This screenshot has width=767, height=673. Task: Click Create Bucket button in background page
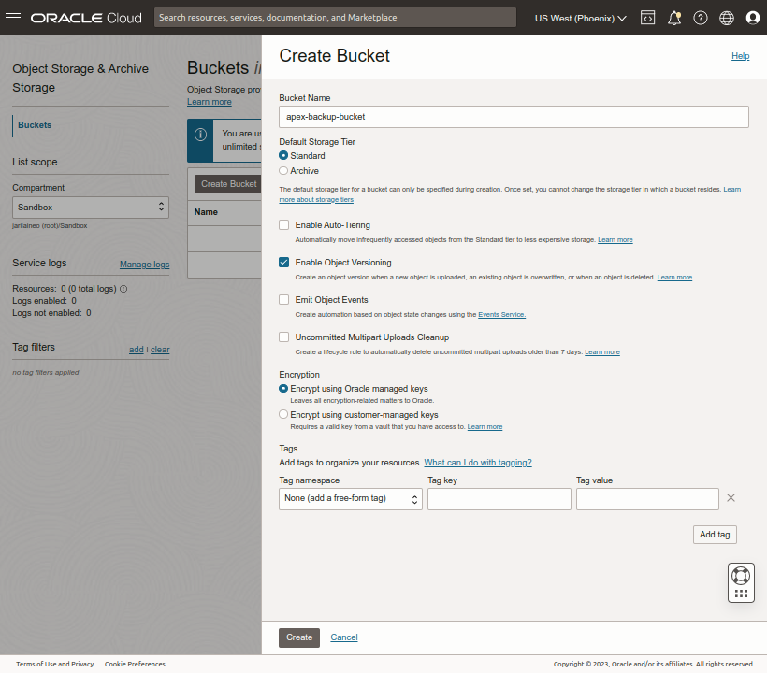pyautogui.click(x=228, y=184)
